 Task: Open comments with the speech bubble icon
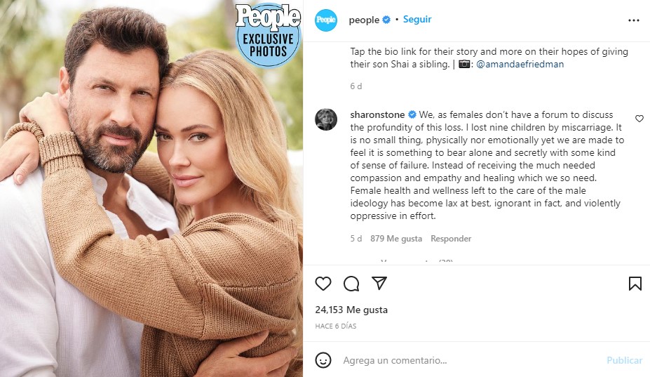click(x=351, y=284)
